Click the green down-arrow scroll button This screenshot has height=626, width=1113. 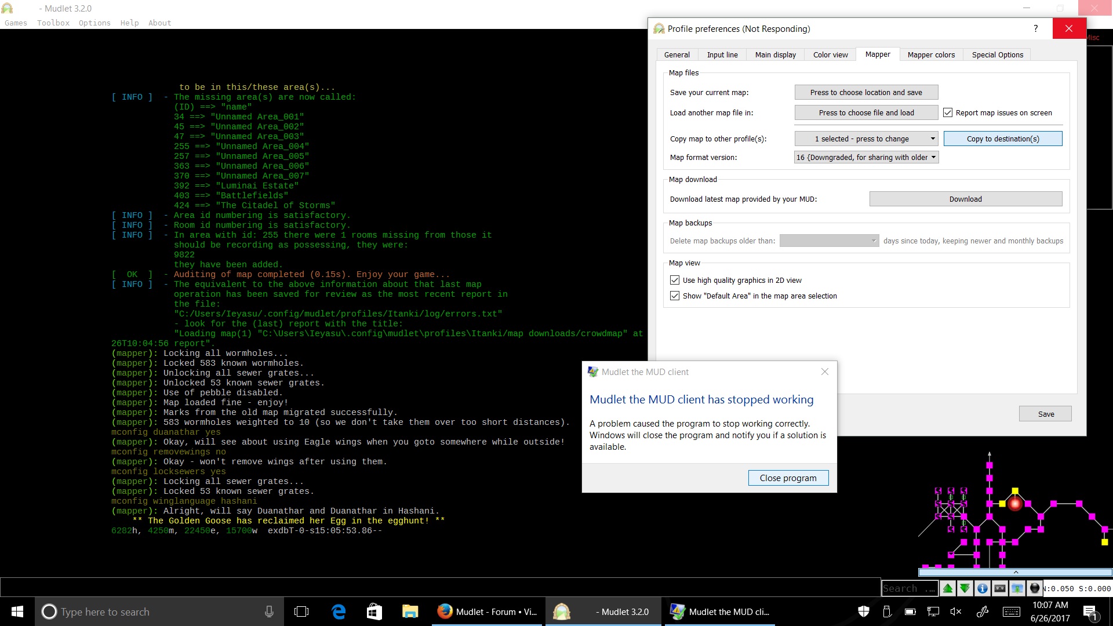coord(965,588)
